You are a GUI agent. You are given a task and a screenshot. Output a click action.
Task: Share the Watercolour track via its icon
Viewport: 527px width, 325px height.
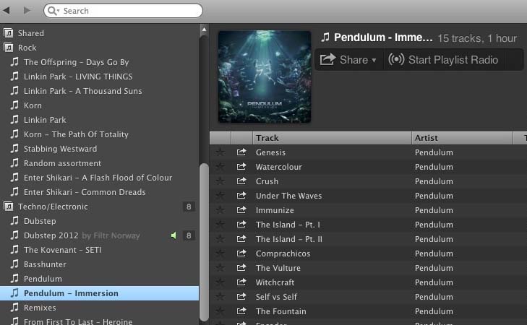tap(241, 167)
